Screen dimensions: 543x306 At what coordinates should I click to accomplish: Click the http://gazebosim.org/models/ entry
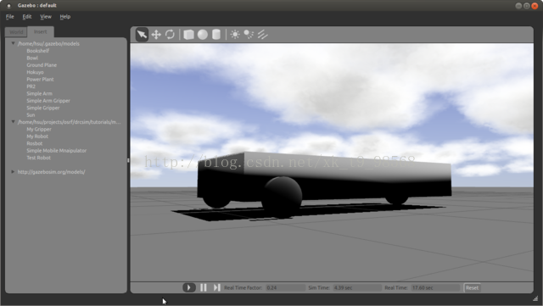(51, 172)
